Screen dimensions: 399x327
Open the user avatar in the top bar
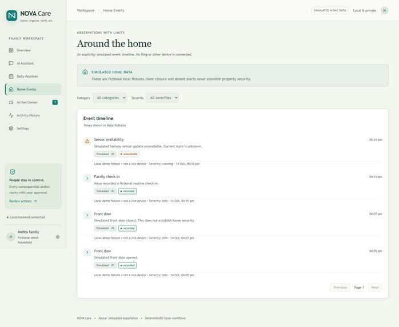385,10
